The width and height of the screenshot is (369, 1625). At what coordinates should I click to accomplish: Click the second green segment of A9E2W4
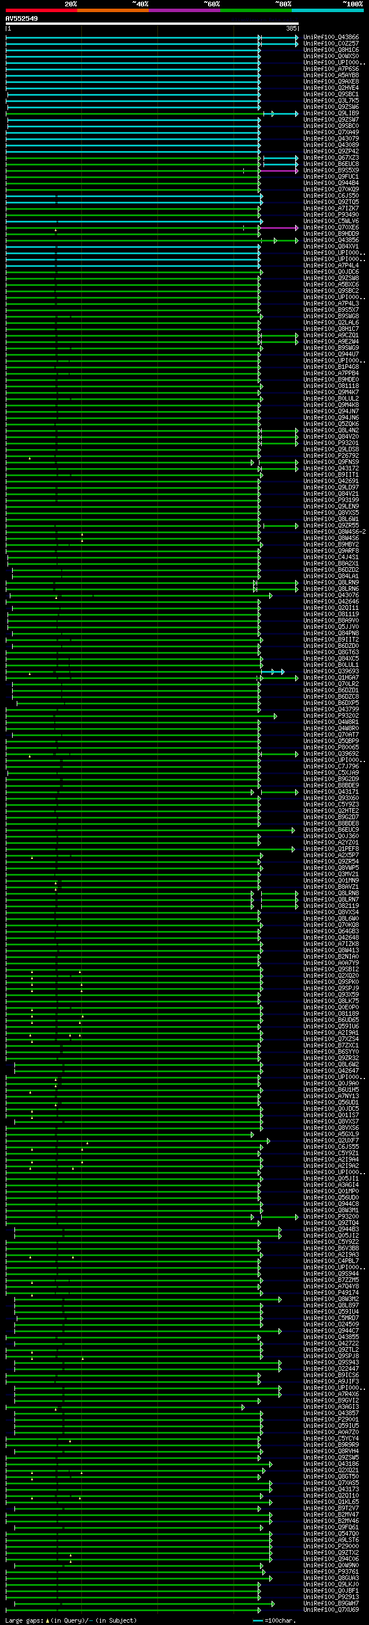click(x=280, y=341)
